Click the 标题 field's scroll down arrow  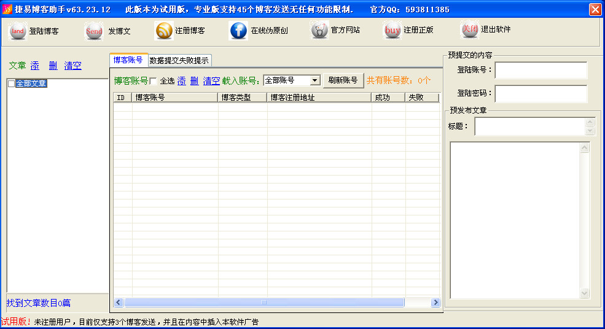(590, 131)
